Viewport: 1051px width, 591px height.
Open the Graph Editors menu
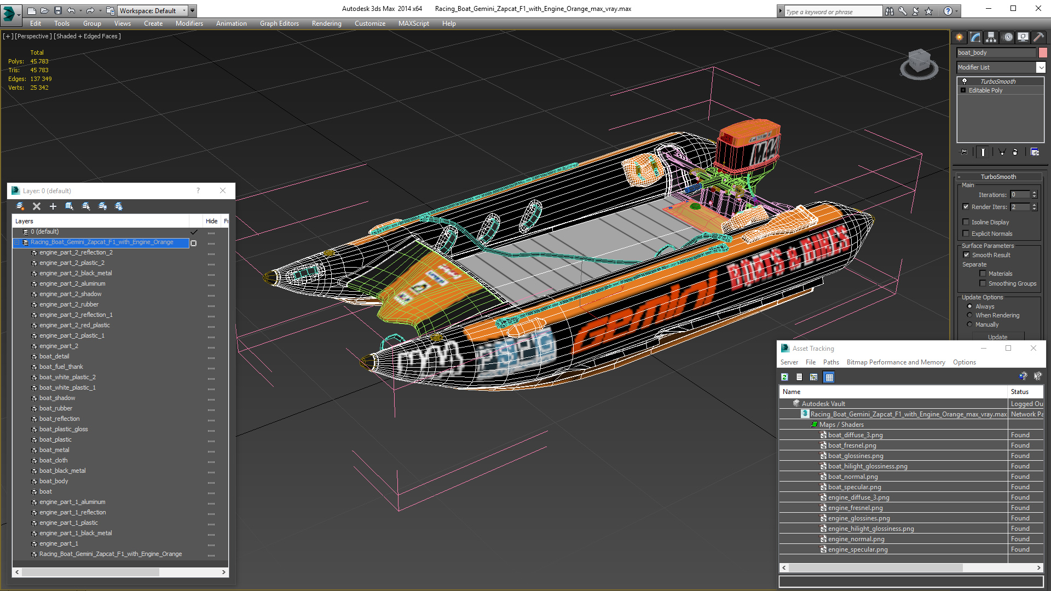[279, 24]
